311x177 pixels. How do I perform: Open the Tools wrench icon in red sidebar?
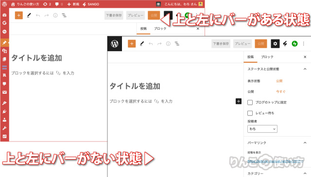[x=4, y=129]
